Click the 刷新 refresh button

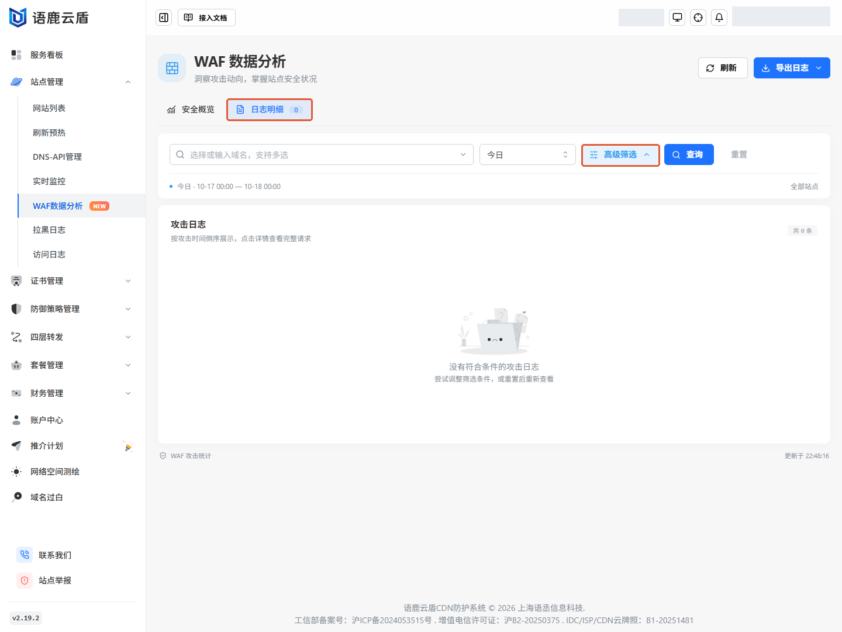[723, 68]
